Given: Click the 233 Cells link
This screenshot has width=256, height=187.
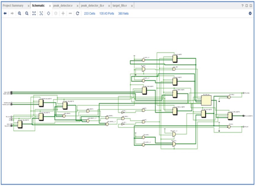Looking at the screenshot, I should tap(89, 14).
